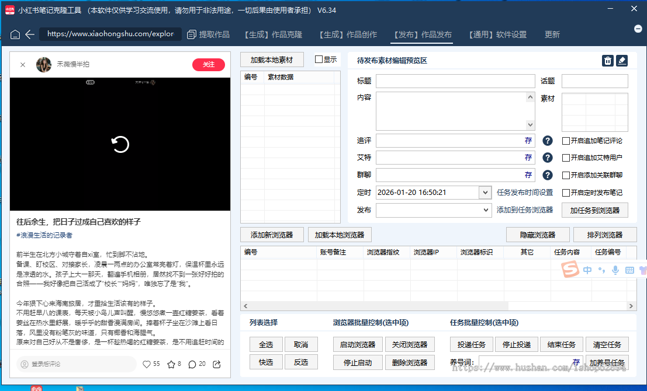This screenshot has height=391, width=647.
Task: Enable 开启定时发布笔记 checkbox
Action: [x=566, y=193]
